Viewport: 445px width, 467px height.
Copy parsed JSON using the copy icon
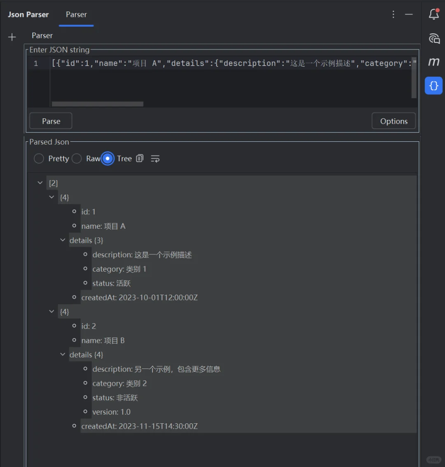[x=139, y=158]
